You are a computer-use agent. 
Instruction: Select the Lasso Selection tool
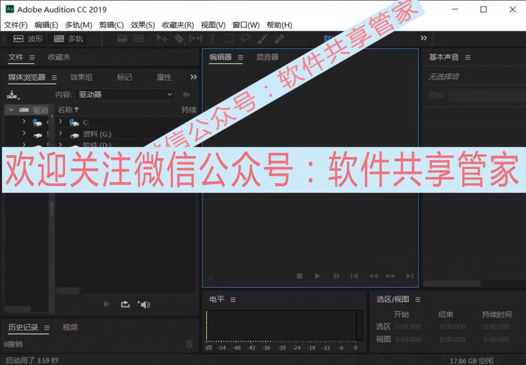click(x=246, y=38)
